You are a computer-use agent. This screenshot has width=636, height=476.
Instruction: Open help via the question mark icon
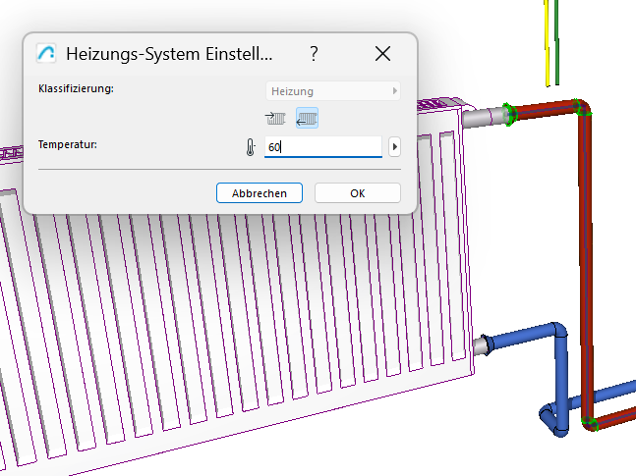(314, 53)
